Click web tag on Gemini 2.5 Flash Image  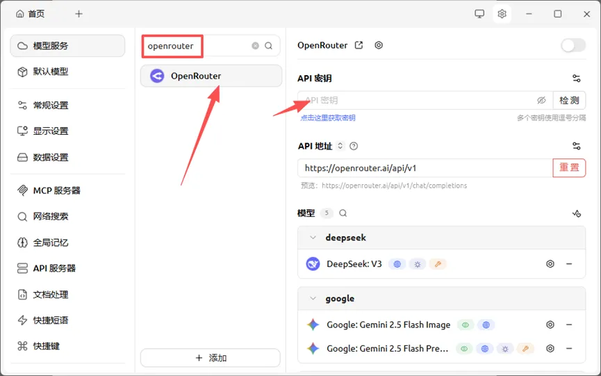[x=486, y=325]
